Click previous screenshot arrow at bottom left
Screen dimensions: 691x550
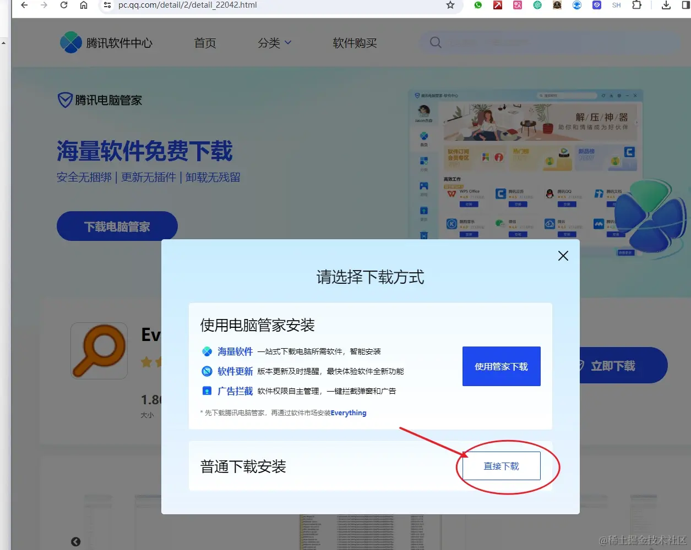point(76,542)
